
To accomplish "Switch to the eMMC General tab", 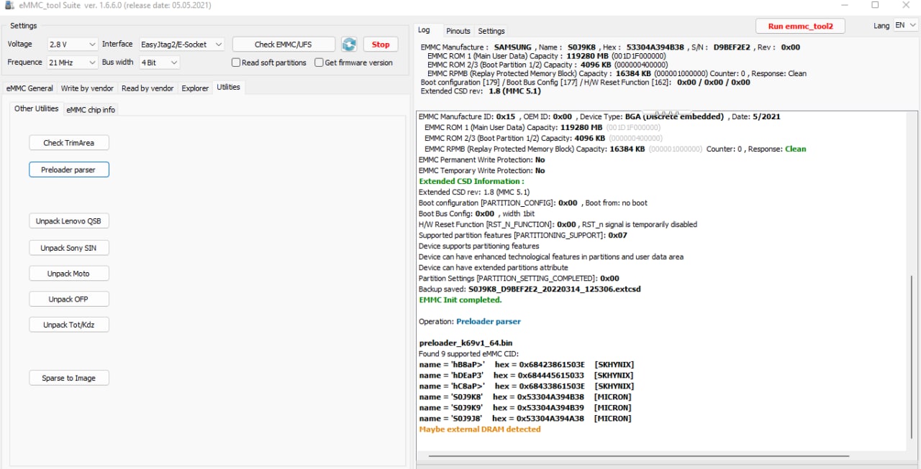I will [30, 88].
